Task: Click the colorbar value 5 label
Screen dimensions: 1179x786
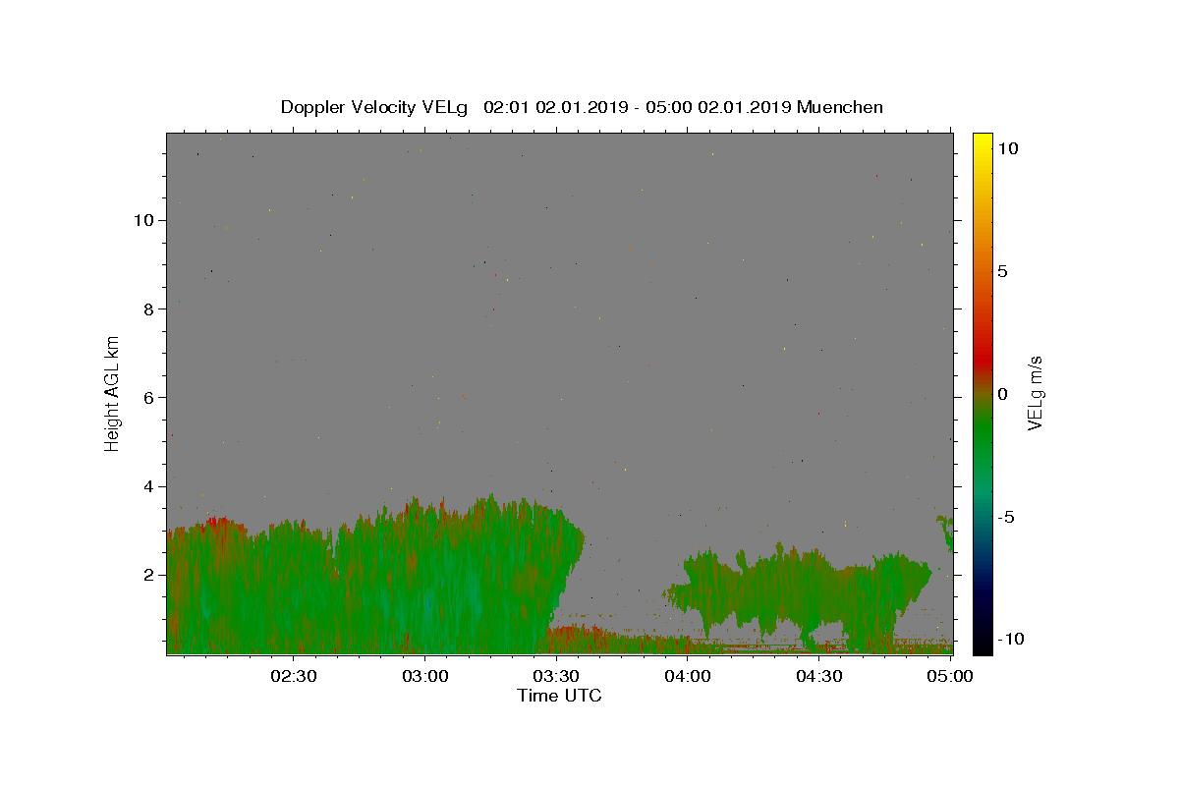Action: (x=1002, y=271)
